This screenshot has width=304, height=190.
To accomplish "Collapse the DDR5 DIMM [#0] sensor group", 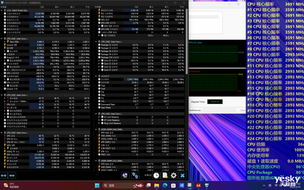I will (x=96, y=129).
